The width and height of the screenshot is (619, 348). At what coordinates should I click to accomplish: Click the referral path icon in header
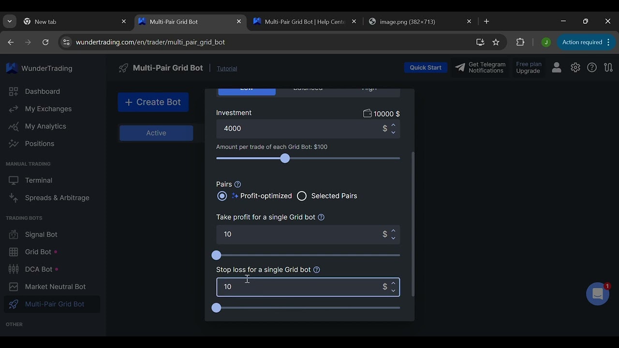608,68
